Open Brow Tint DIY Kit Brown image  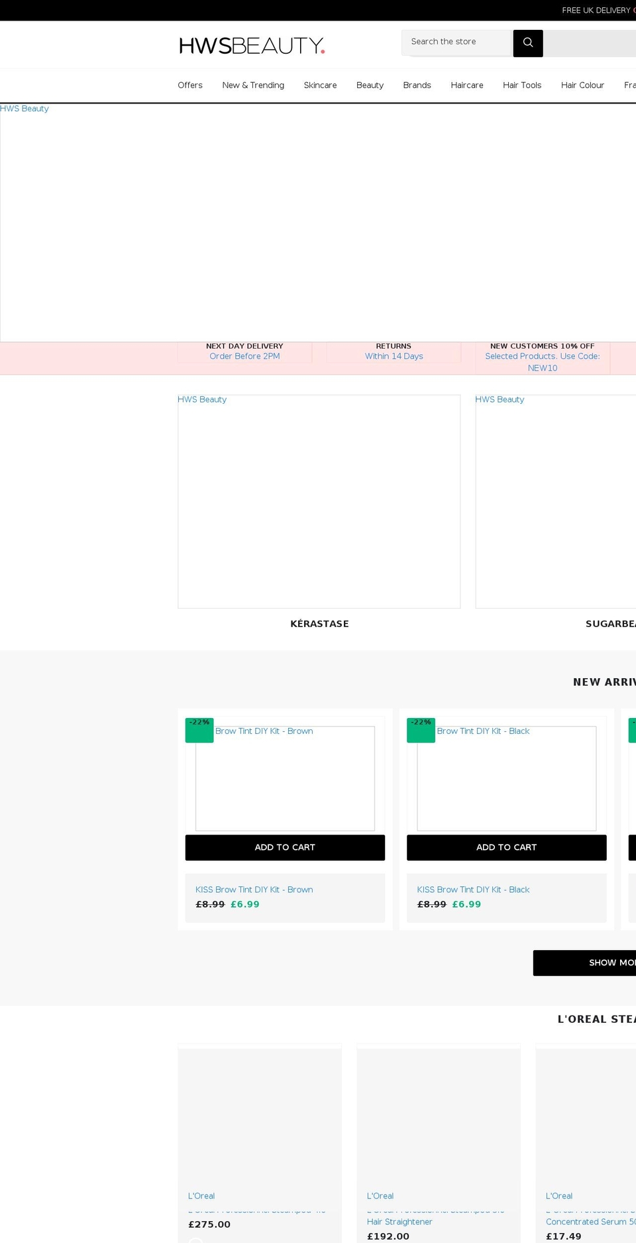pyautogui.click(x=285, y=778)
